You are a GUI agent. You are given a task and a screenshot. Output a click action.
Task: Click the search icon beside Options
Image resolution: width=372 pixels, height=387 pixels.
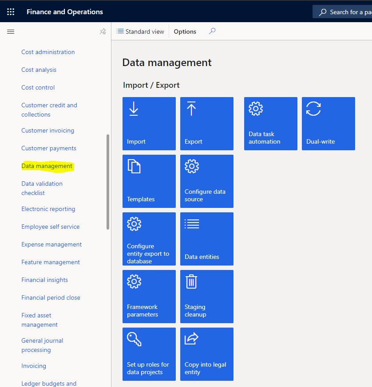tap(212, 31)
